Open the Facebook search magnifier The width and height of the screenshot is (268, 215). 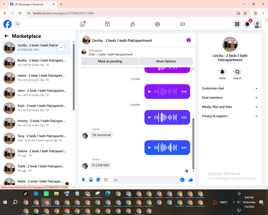pyautogui.click(x=18, y=24)
